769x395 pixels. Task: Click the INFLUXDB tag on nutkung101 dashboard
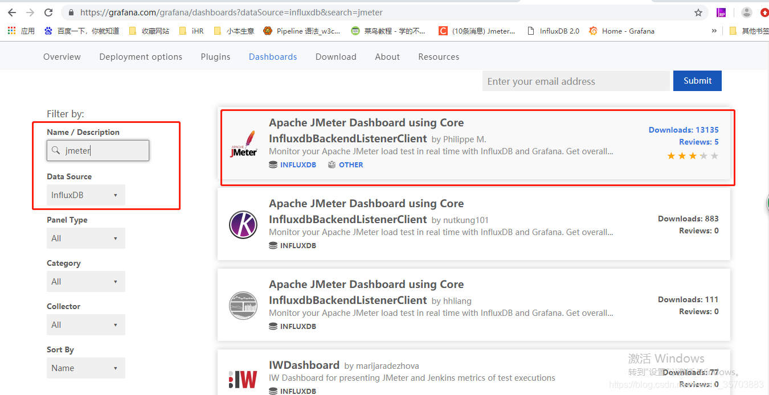coord(292,246)
